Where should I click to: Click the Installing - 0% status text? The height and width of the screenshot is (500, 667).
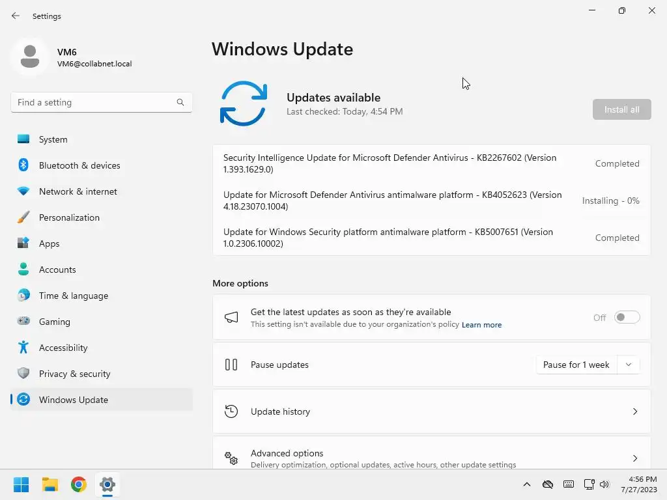tap(610, 201)
